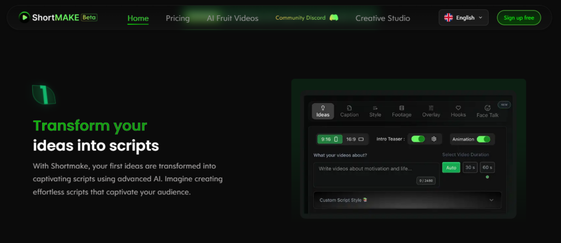Click the NEW badge above Face Talk
The image size is (561, 243).
click(x=504, y=105)
